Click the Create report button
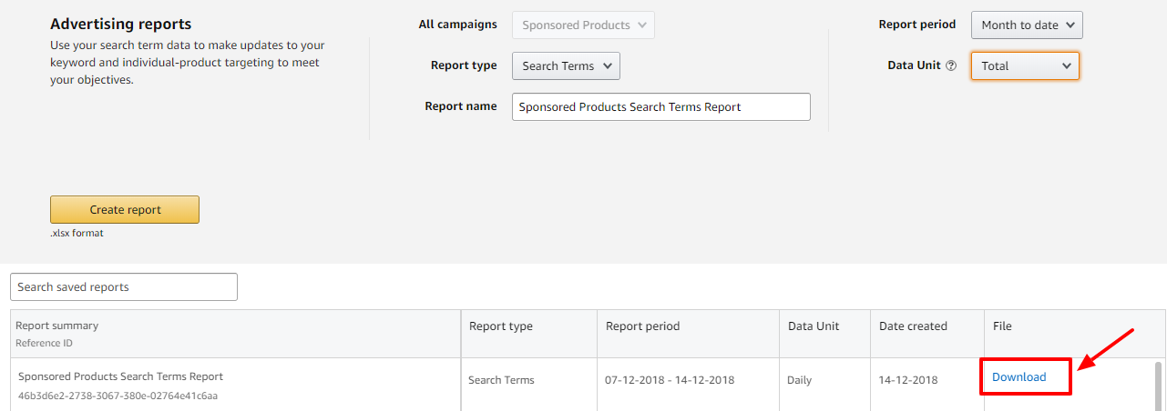Image resolution: width=1167 pixels, height=411 pixels. [x=125, y=210]
